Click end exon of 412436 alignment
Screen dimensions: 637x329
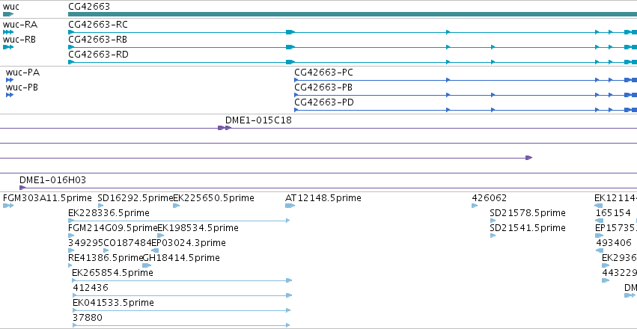pyautogui.click(x=289, y=295)
